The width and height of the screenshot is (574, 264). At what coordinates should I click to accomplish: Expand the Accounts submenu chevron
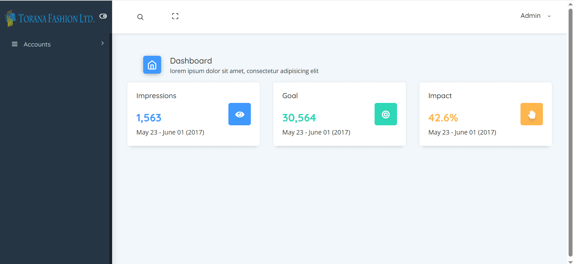click(x=103, y=43)
